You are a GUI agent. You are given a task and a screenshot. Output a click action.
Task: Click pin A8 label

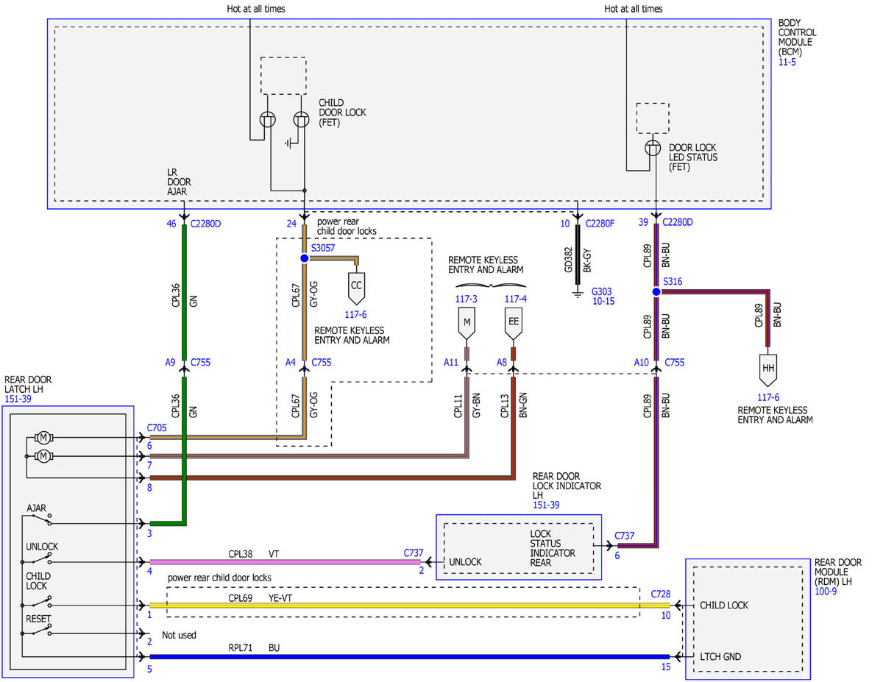point(501,362)
